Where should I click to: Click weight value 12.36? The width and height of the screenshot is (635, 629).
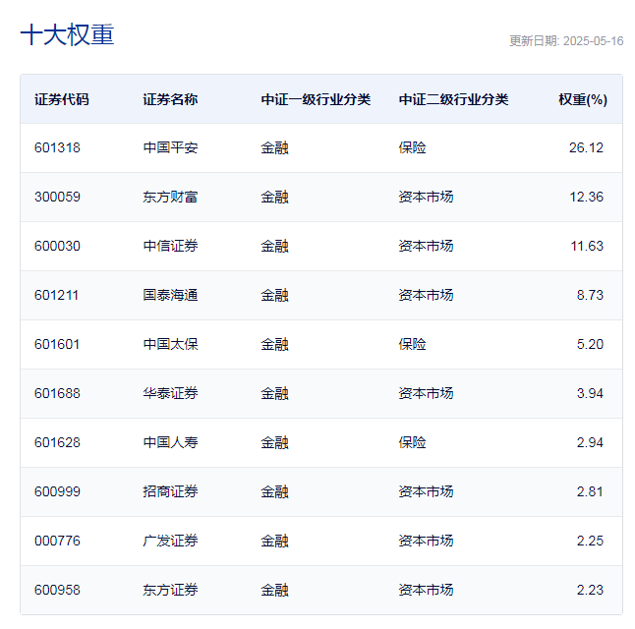(x=587, y=197)
